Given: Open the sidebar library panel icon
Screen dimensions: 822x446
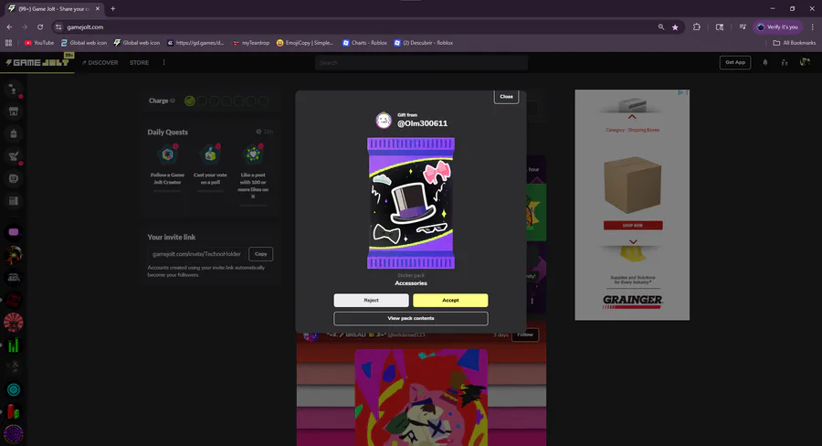Looking at the screenshot, I should coord(14,201).
